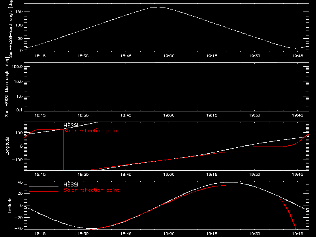Click white legend line sample in Longitude plot
316x237 pixels.
click(44, 127)
